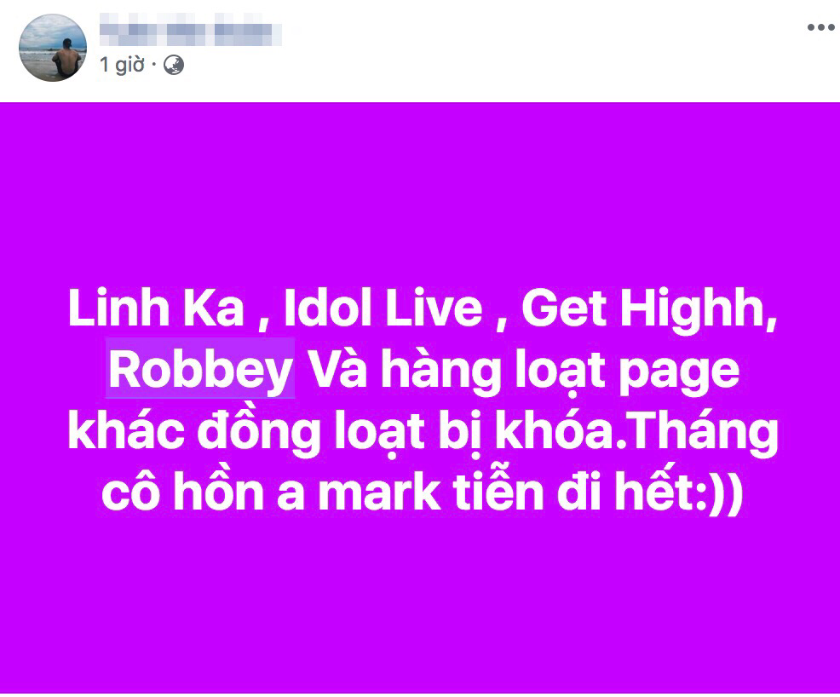Click 'Idol Live' in the post text
This screenshot has width=840, height=697.
coord(383,308)
